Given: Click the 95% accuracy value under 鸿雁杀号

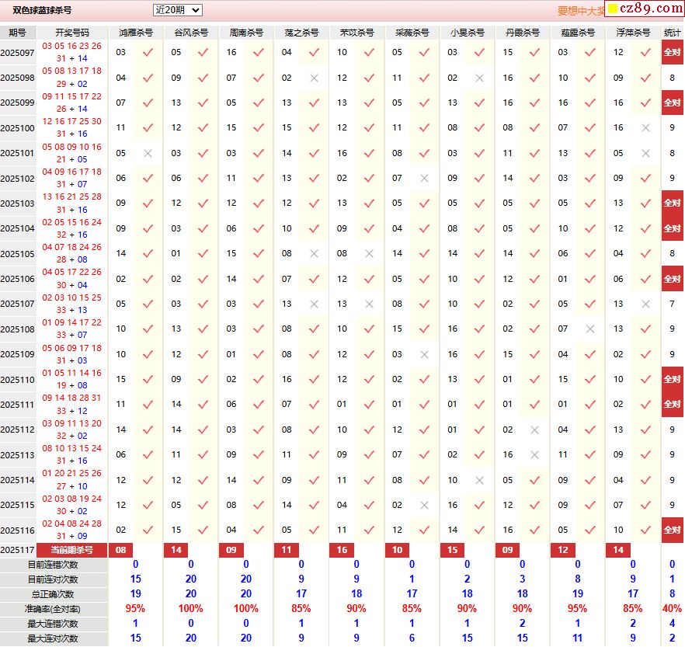Looking at the screenshot, I should (135, 609).
